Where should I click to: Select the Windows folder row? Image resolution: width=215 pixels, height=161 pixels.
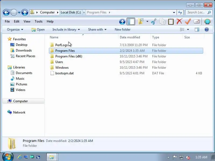click(x=126, y=68)
